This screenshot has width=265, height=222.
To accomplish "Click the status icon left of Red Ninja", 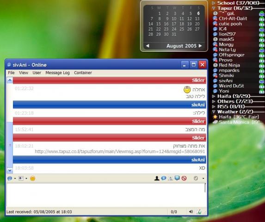I will (x=215, y=65).
